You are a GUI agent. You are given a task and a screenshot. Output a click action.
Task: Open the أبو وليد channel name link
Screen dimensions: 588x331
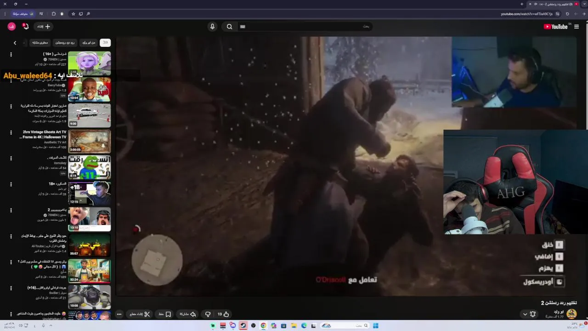click(559, 312)
